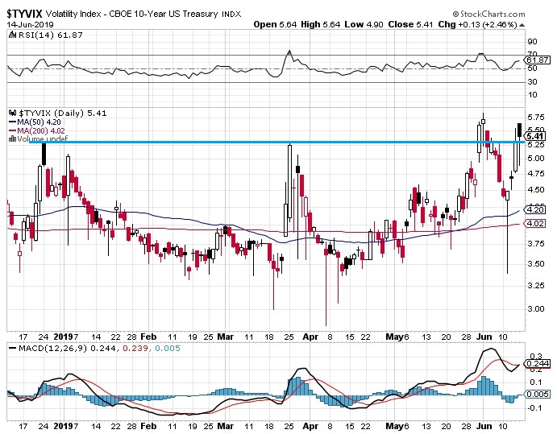Viewport: 557px width, 434px height.
Task: Click 'May' on the MACD panel date axis
Action: point(394,426)
